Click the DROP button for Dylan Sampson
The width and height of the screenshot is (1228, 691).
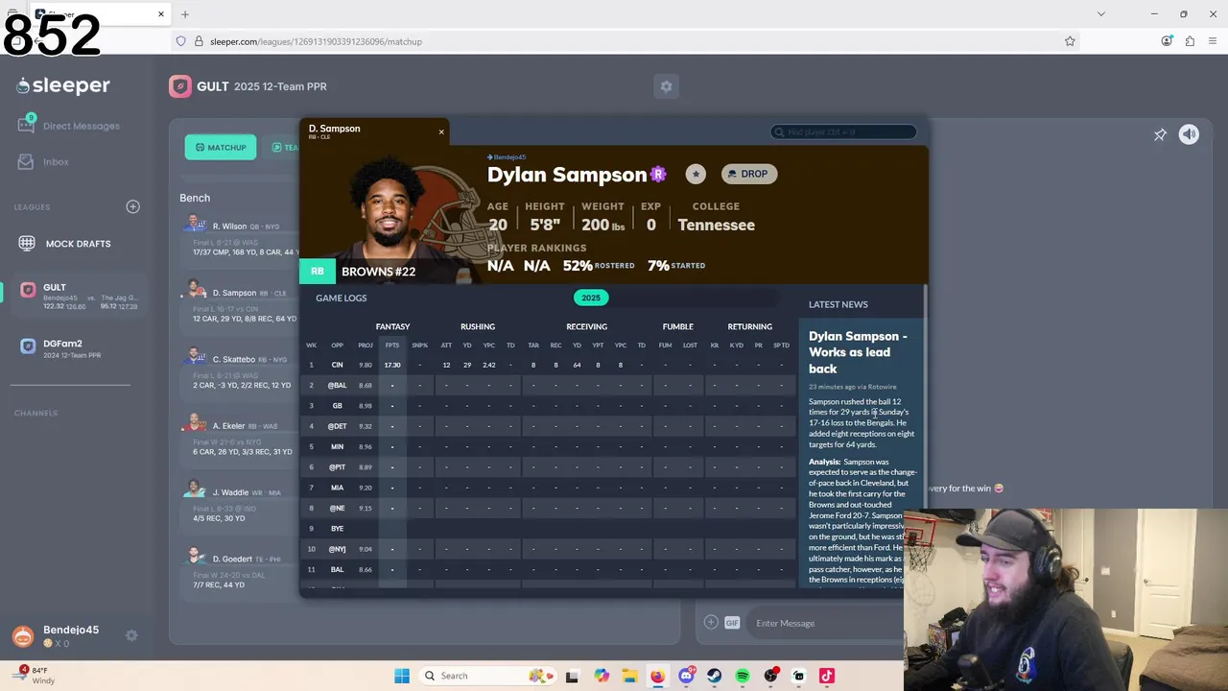[749, 174]
